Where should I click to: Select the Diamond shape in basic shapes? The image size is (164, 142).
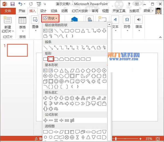(83, 71)
